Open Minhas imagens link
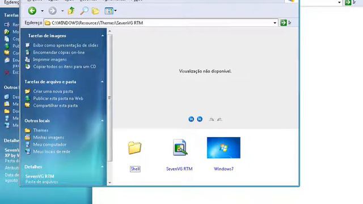The image size is (363, 204). tap(49, 137)
